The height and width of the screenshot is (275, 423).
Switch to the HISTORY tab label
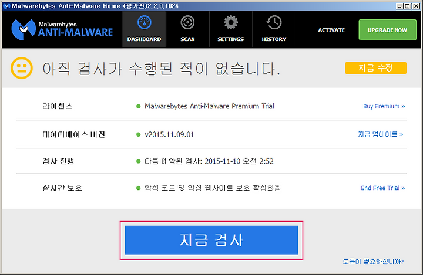[x=274, y=39]
